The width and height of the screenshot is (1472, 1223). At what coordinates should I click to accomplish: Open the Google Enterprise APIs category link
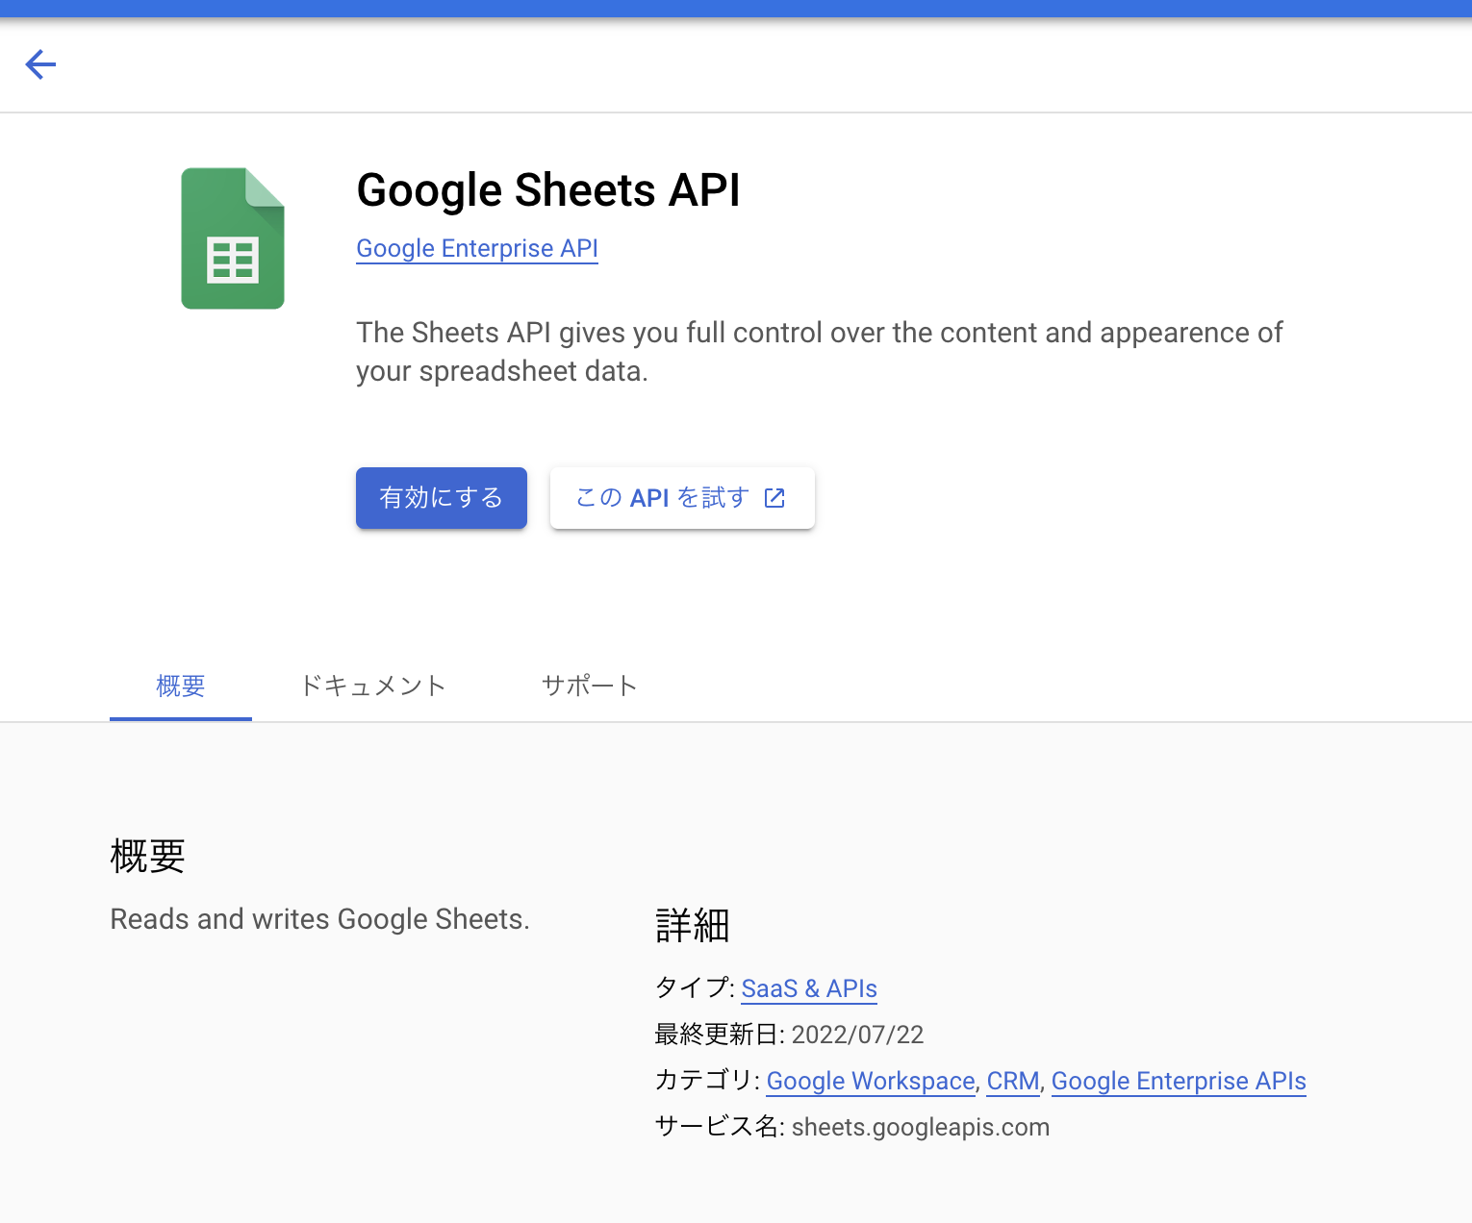(x=1178, y=1081)
